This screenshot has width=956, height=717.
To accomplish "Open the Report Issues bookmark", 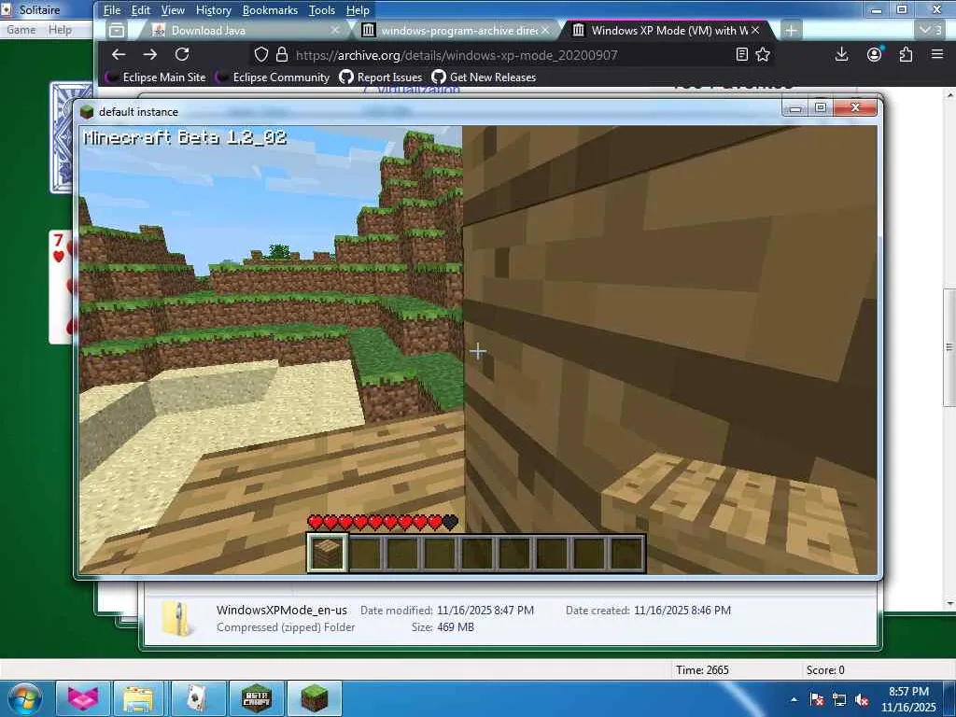I will [x=381, y=77].
